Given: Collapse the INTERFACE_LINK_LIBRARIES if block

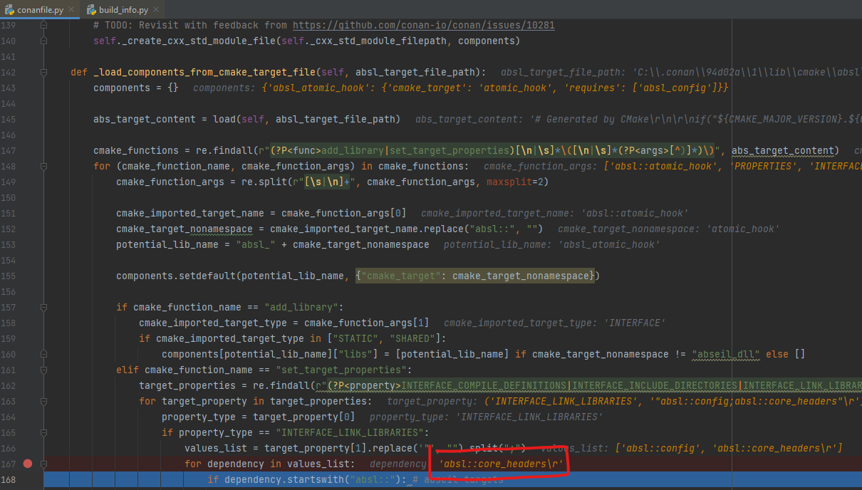Looking at the screenshot, I should pos(43,432).
